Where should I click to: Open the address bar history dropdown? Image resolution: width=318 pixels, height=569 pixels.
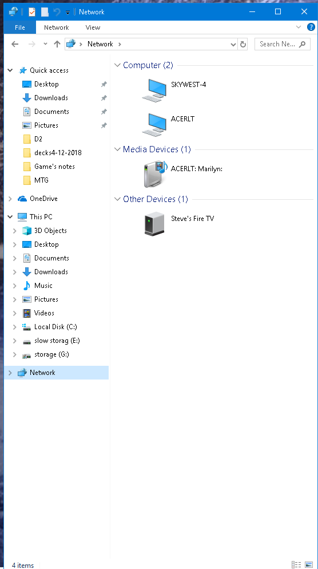coord(233,44)
